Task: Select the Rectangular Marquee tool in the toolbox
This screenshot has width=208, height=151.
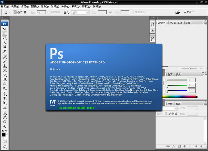Action: click(4, 34)
